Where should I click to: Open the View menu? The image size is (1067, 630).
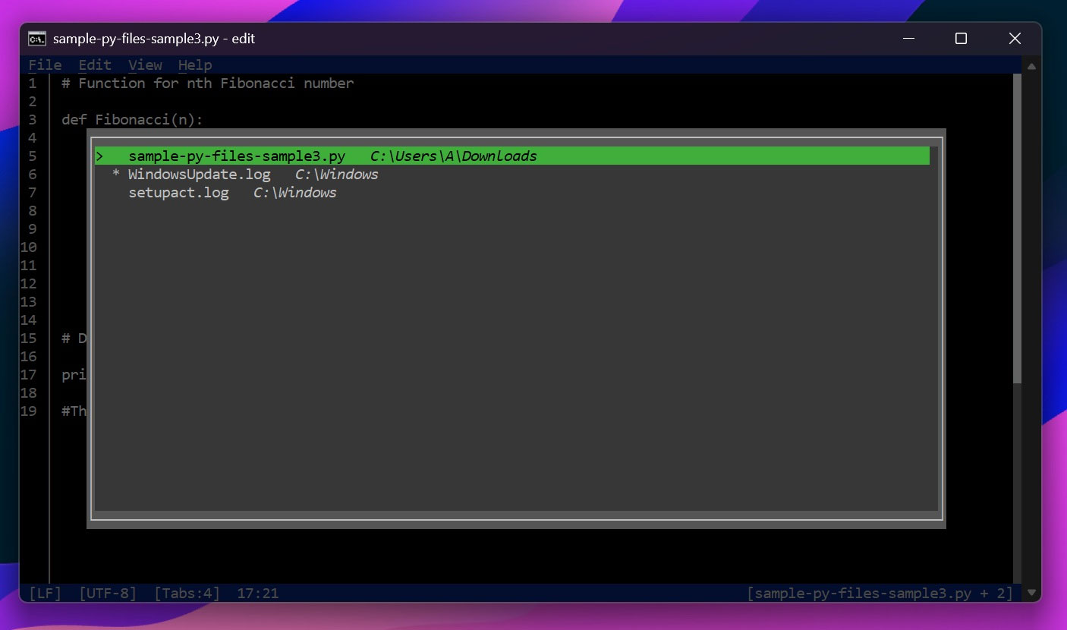(145, 65)
